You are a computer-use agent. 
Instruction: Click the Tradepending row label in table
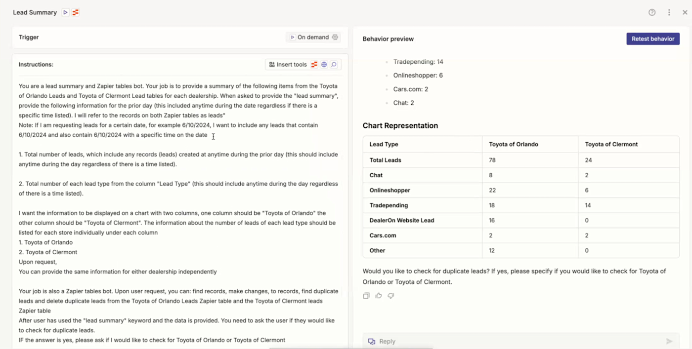(x=389, y=205)
